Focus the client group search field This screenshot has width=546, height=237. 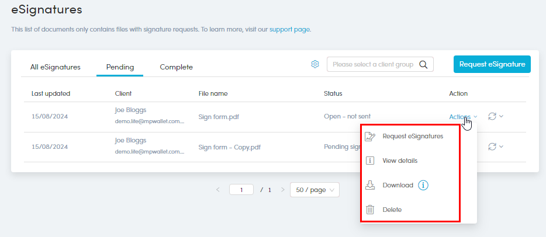pyautogui.click(x=372, y=64)
